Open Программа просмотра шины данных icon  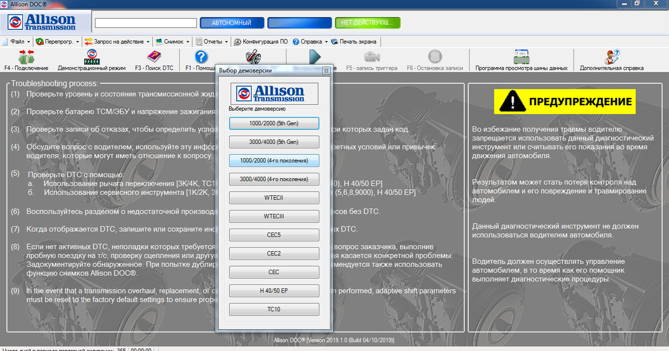pos(521,57)
